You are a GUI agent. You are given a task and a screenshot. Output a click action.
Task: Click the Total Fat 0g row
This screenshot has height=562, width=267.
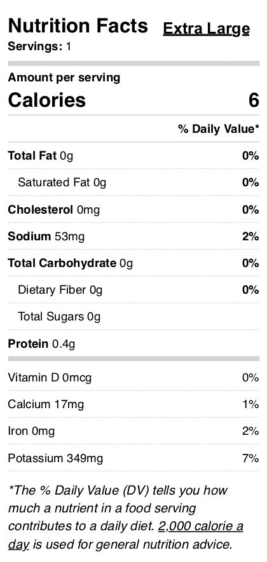click(x=133, y=156)
